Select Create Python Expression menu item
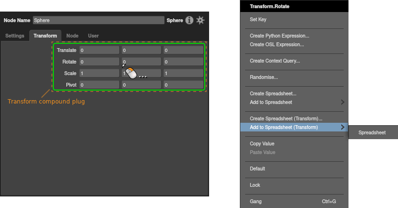398x208 pixels. click(x=279, y=36)
